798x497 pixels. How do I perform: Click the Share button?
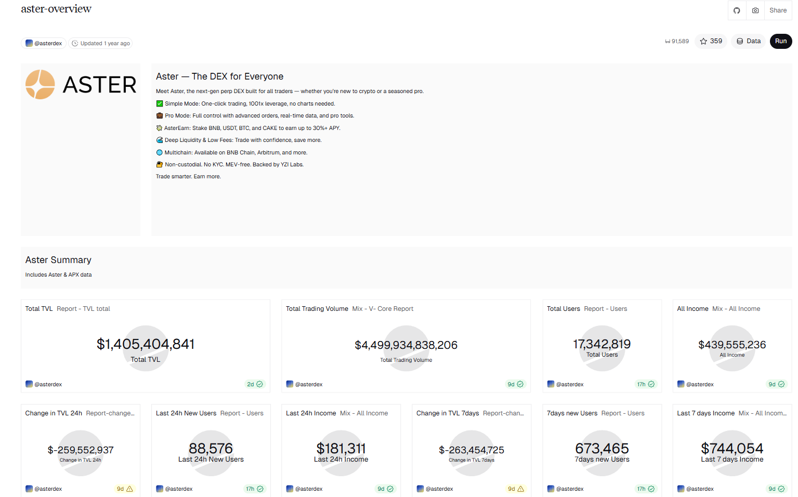(778, 10)
